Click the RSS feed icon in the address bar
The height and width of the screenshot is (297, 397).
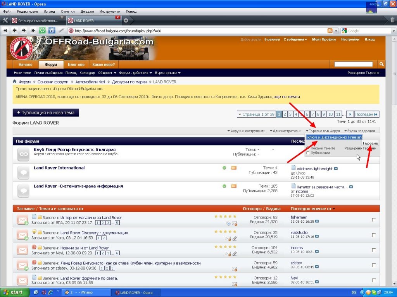coord(330,31)
